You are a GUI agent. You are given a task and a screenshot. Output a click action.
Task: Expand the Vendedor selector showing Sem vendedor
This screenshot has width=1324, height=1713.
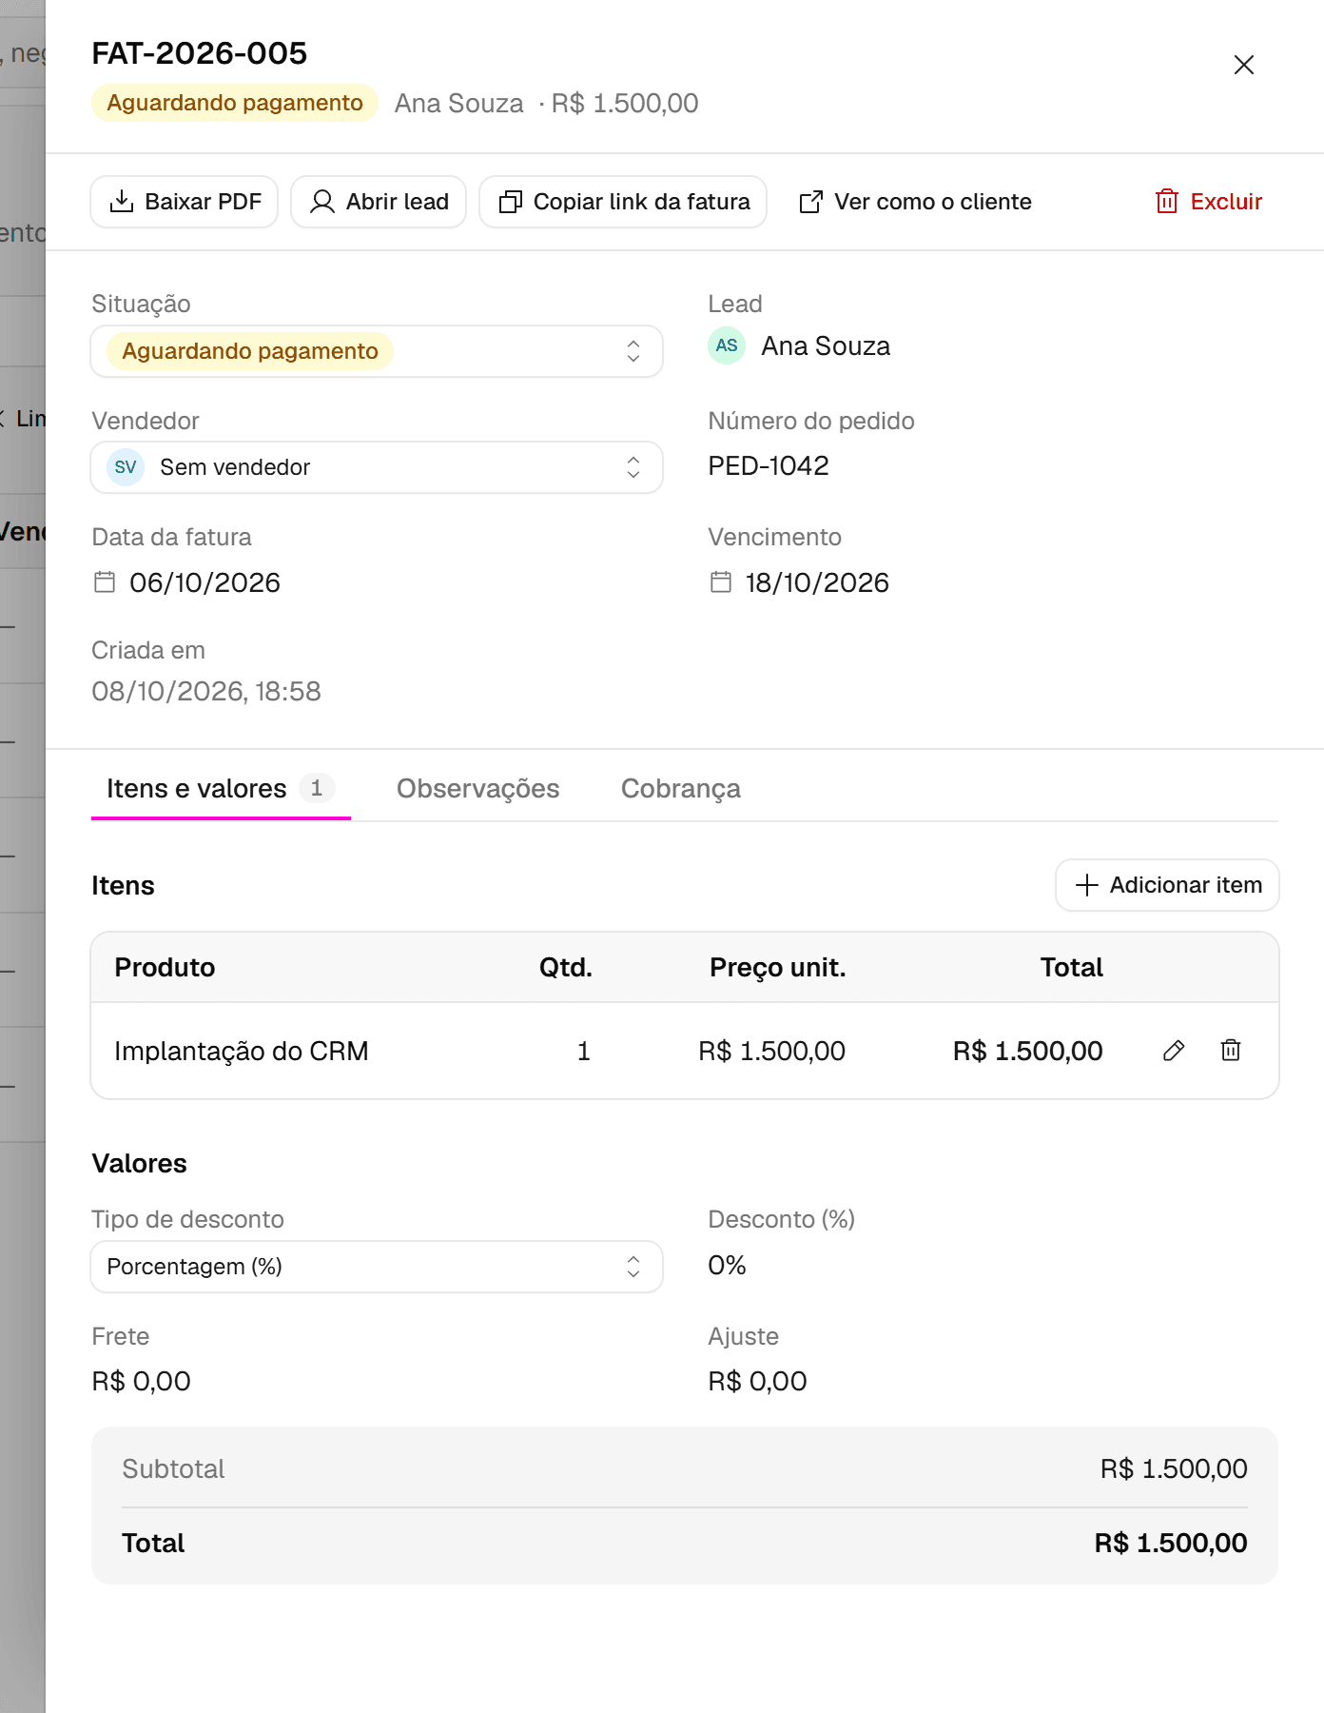click(377, 467)
